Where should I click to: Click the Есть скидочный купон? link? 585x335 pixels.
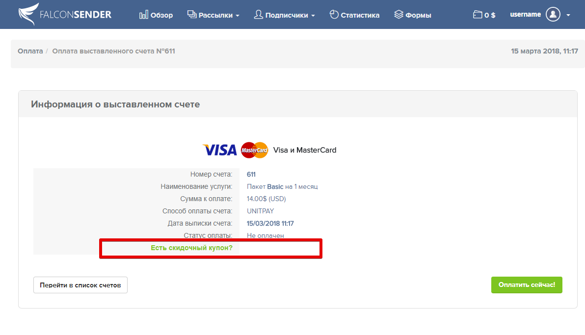191,248
